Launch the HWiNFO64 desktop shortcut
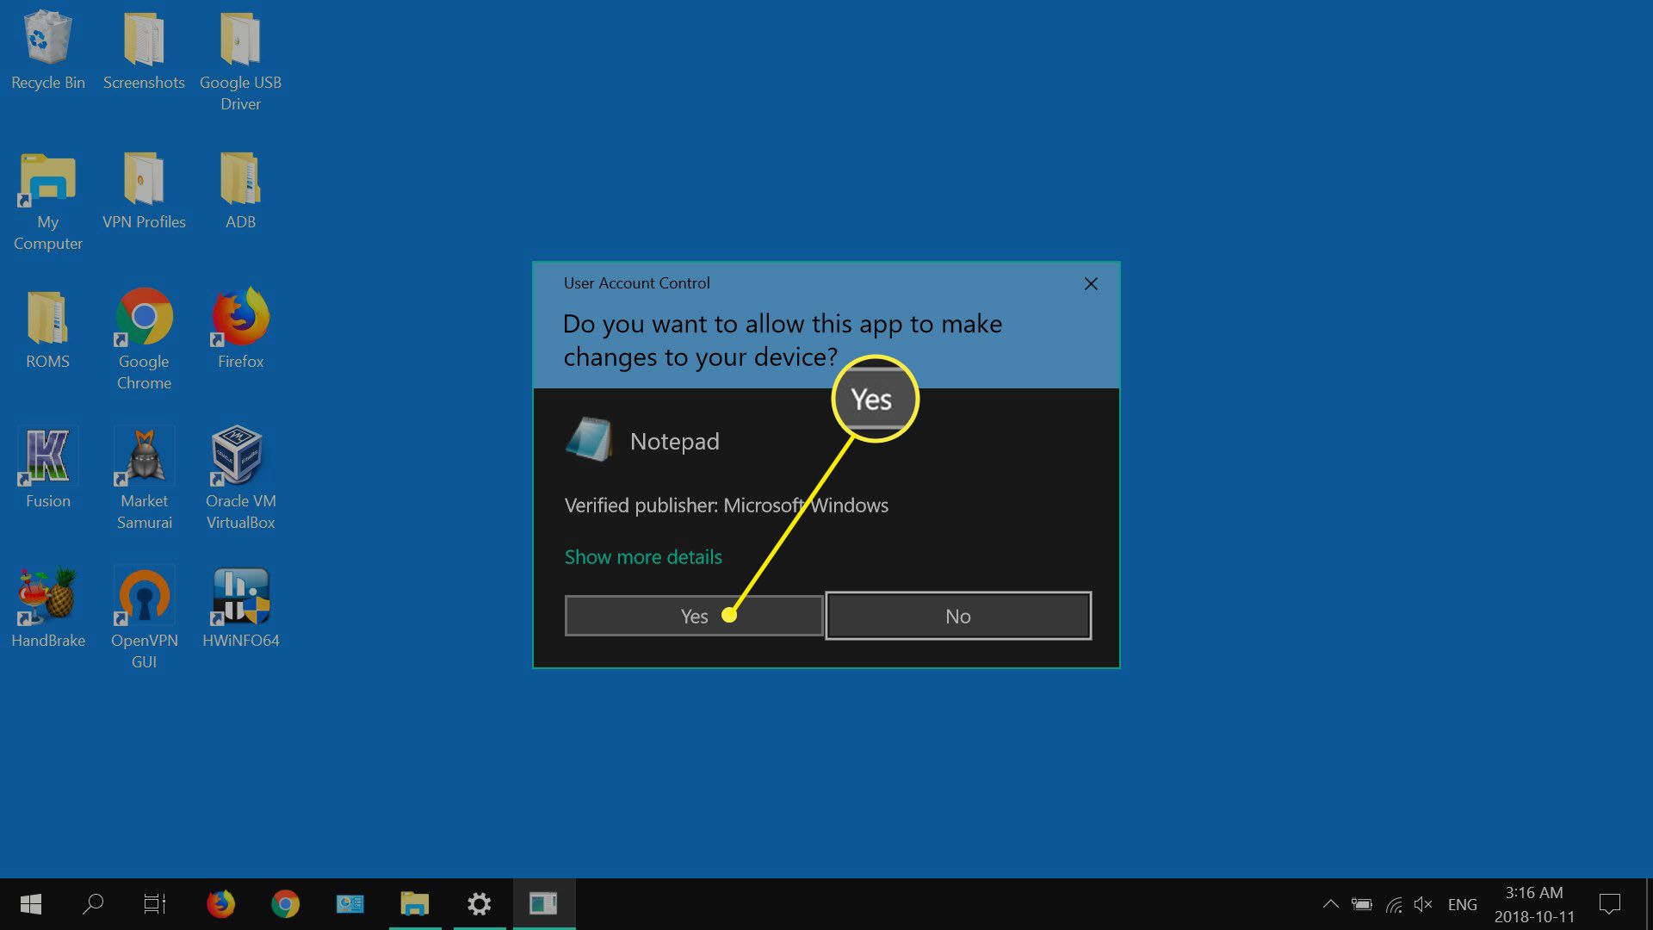The height and width of the screenshot is (930, 1653). 240,607
